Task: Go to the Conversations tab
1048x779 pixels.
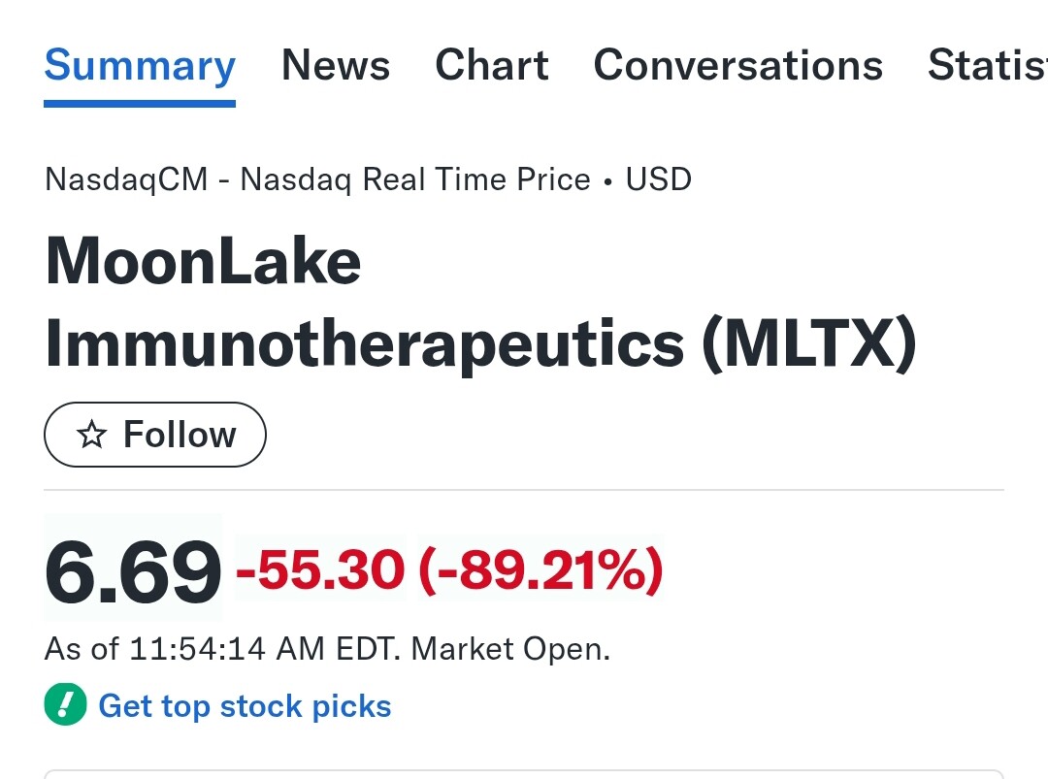Action: [738, 66]
